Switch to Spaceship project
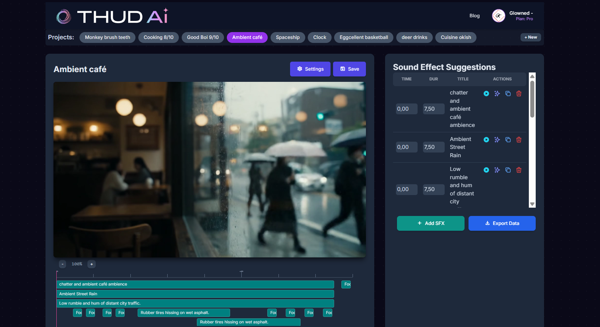The width and height of the screenshot is (600, 327). pyautogui.click(x=288, y=37)
